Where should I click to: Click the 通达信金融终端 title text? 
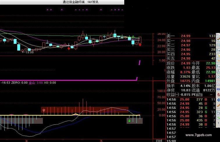[x=74, y=2]
